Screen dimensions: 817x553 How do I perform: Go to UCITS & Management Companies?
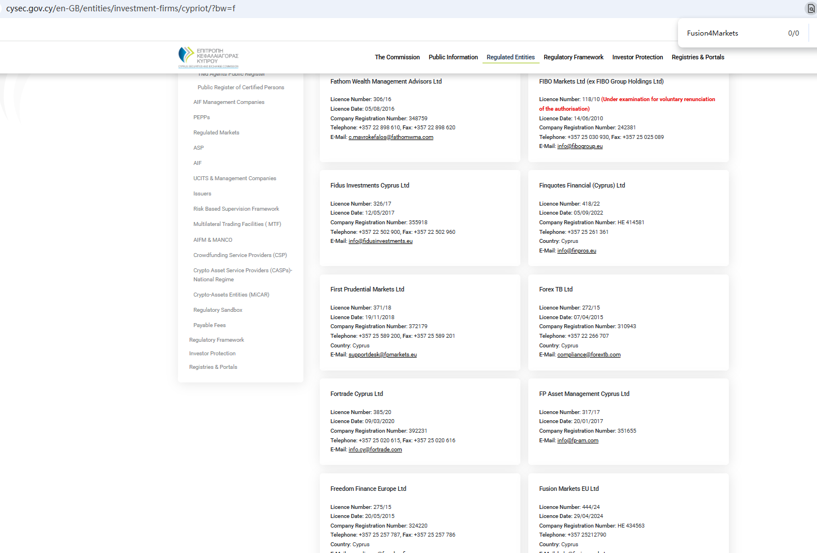(234, 178)
